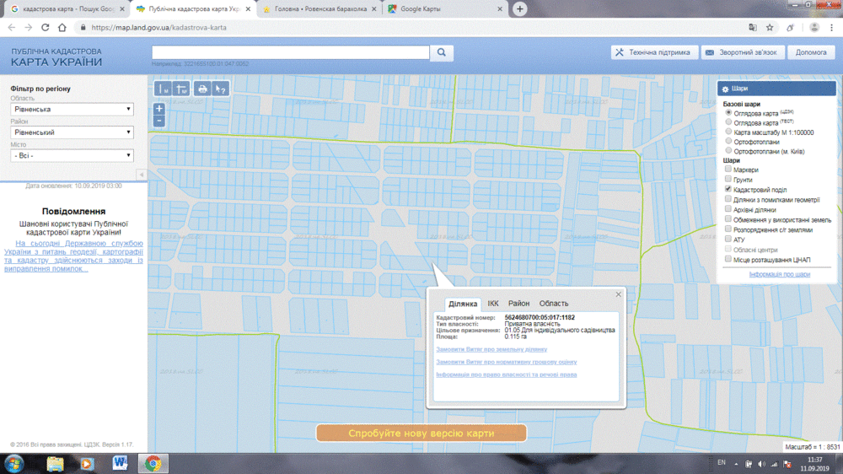Switch to Ровенская барахолка browser tab

point(320,9)
